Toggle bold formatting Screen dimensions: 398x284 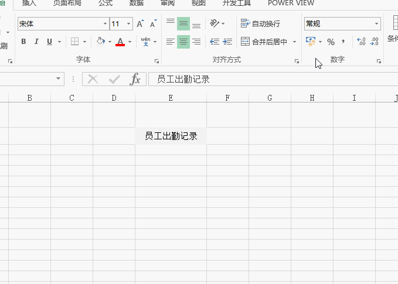pos(23,42)
